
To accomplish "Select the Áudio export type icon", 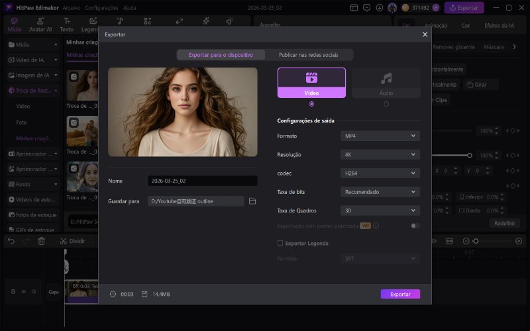I will pos(386,78).
